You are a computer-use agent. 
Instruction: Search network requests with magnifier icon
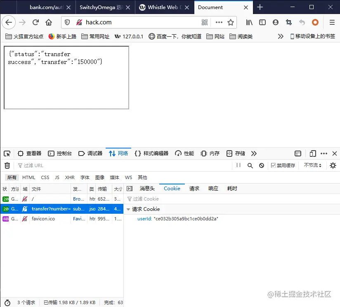click(249, 165)
